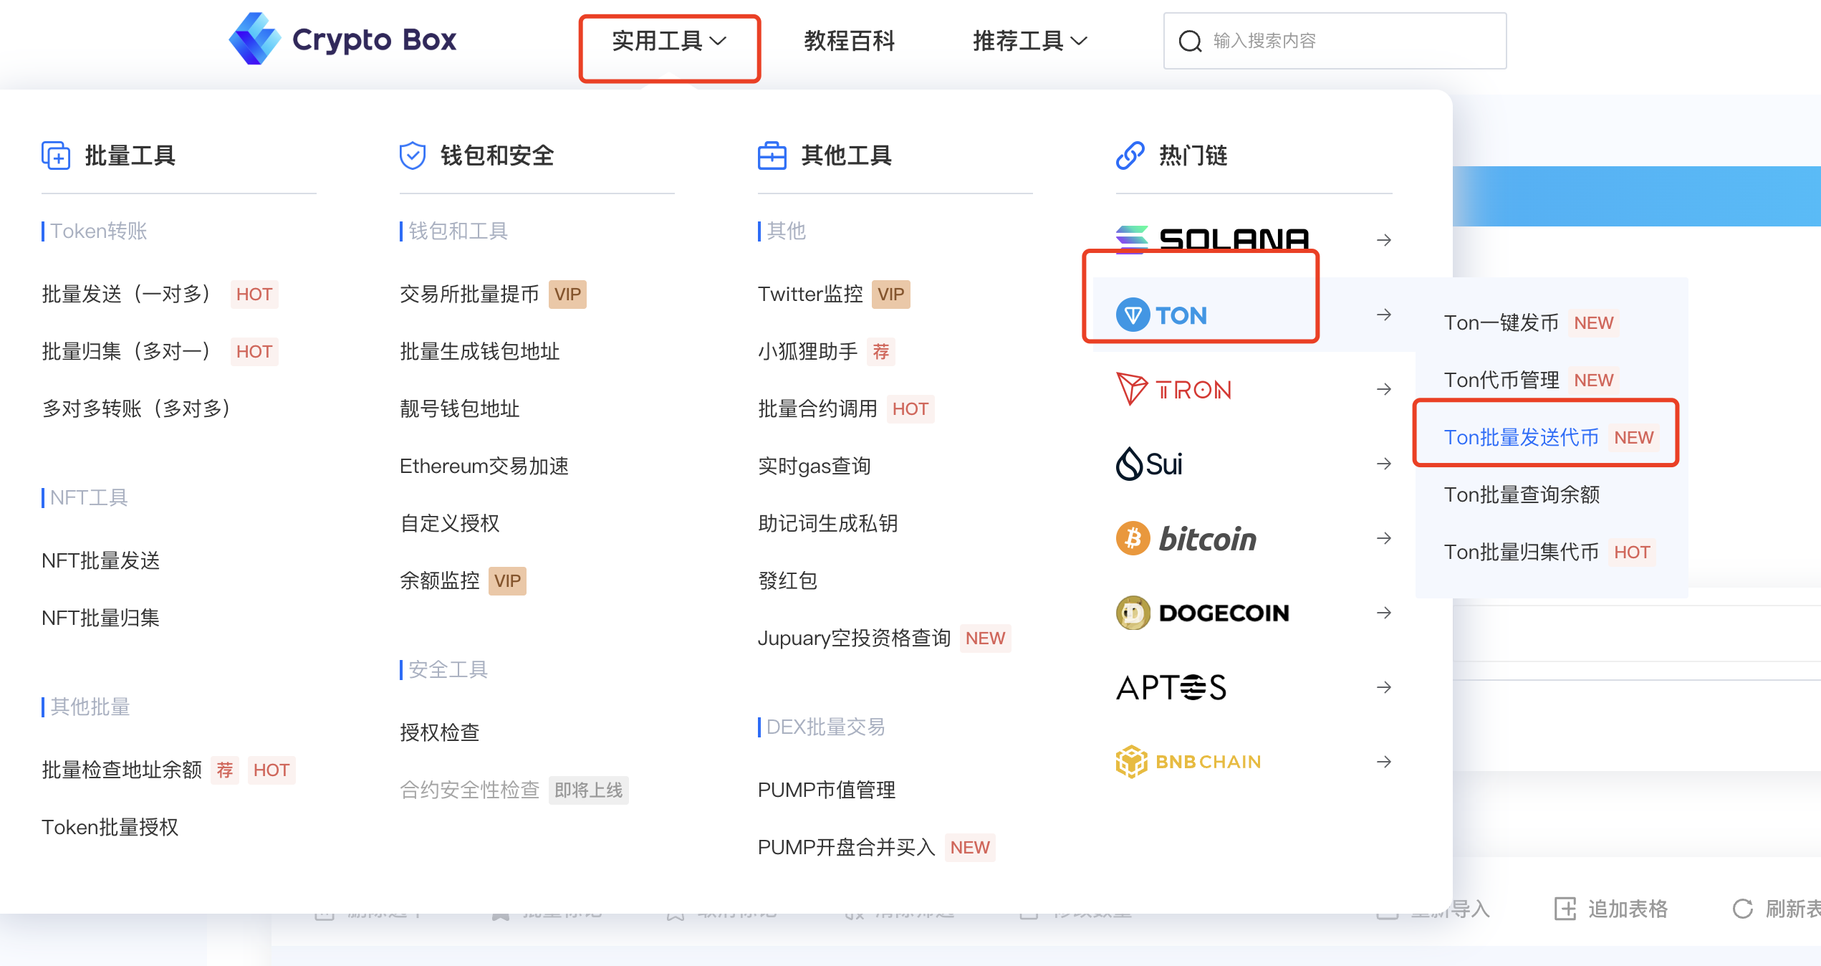Open PUMP市值管理 tool
Screen dimensions: 1821x966
coord(827,790)
